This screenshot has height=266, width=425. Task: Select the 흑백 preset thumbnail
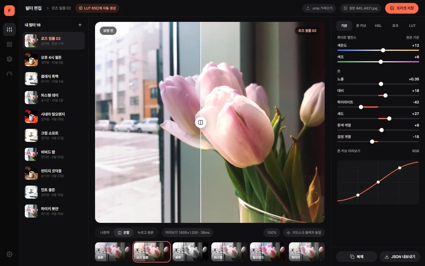(x=190, y=252)
